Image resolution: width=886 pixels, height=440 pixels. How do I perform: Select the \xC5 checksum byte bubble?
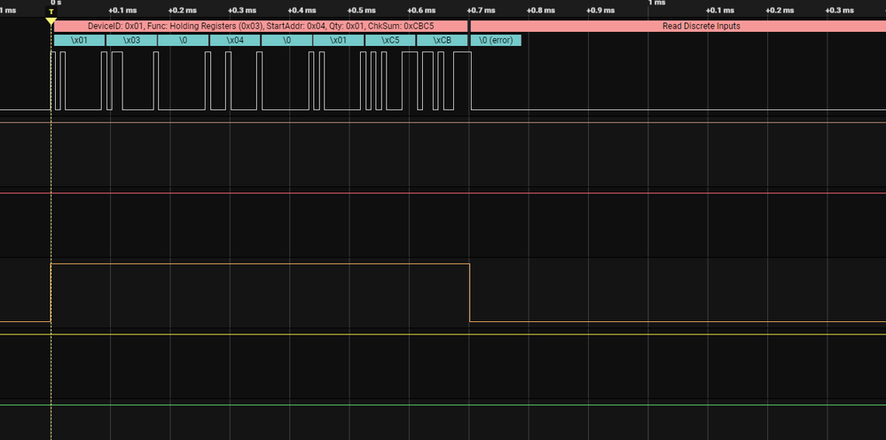pos(390,40)
